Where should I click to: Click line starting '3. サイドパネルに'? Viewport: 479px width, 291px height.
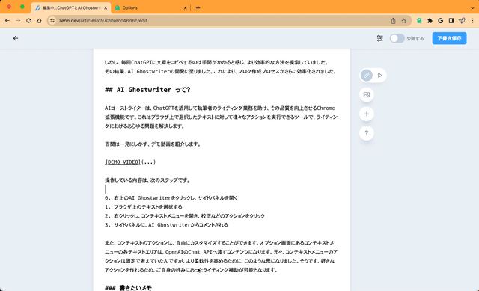pyautogui.click(x=166, y=225)
